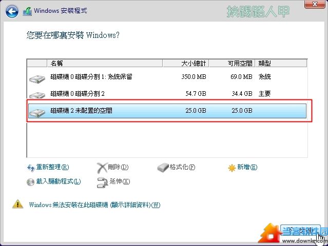Click the 350.0 MB size value

pyautogui.click(x=194, y=77)
